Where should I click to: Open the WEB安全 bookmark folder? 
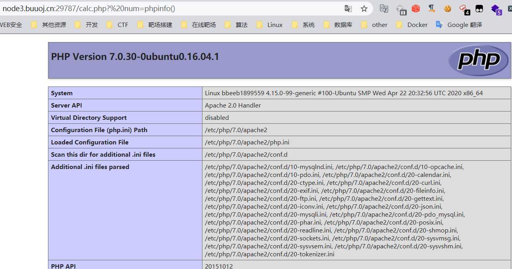click(x=11, y=25)
